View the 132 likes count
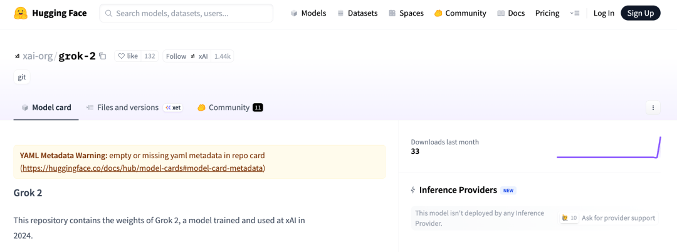 (x=149, y=56)
